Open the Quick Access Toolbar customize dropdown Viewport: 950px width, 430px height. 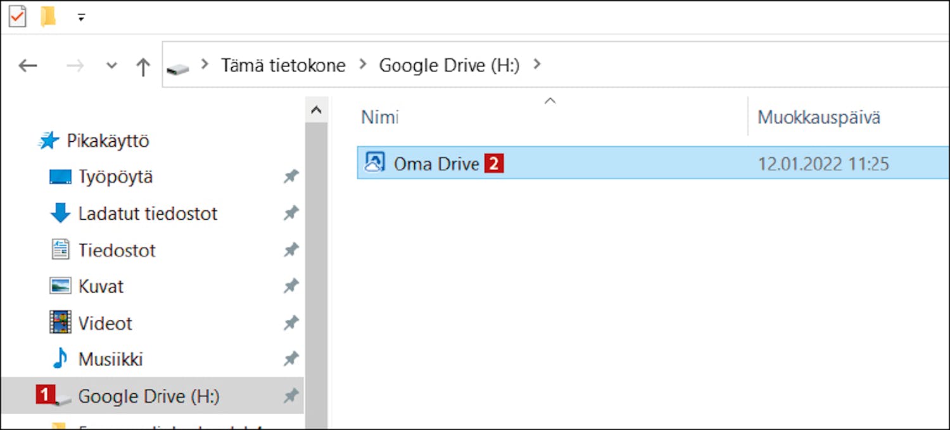(81, 17)
